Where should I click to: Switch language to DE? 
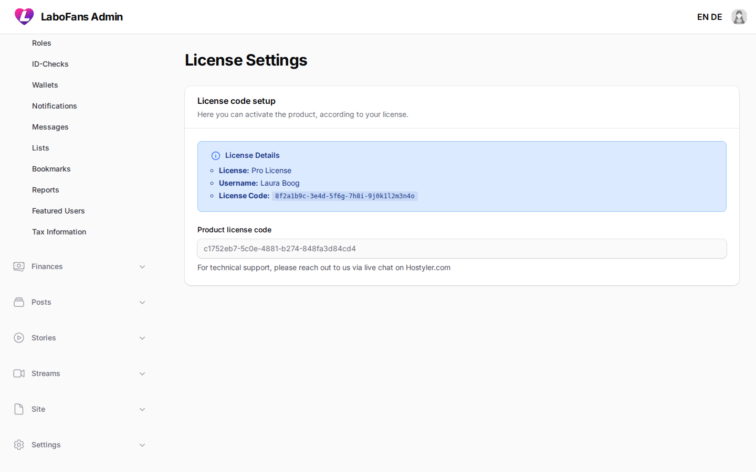pyautogui.click(x=717, y=17)
